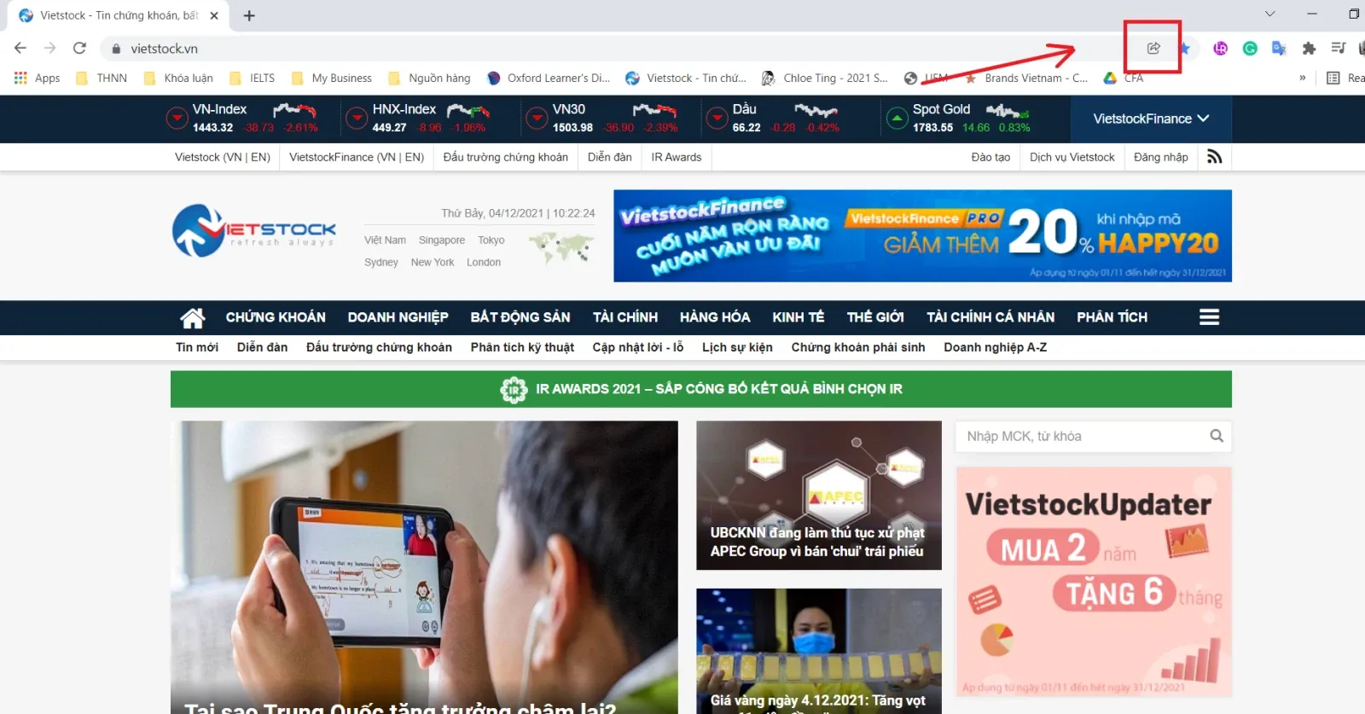The height and width of the screenshot is (714, 1365).
Task: Reload the current page
Action: pos(79,49)
